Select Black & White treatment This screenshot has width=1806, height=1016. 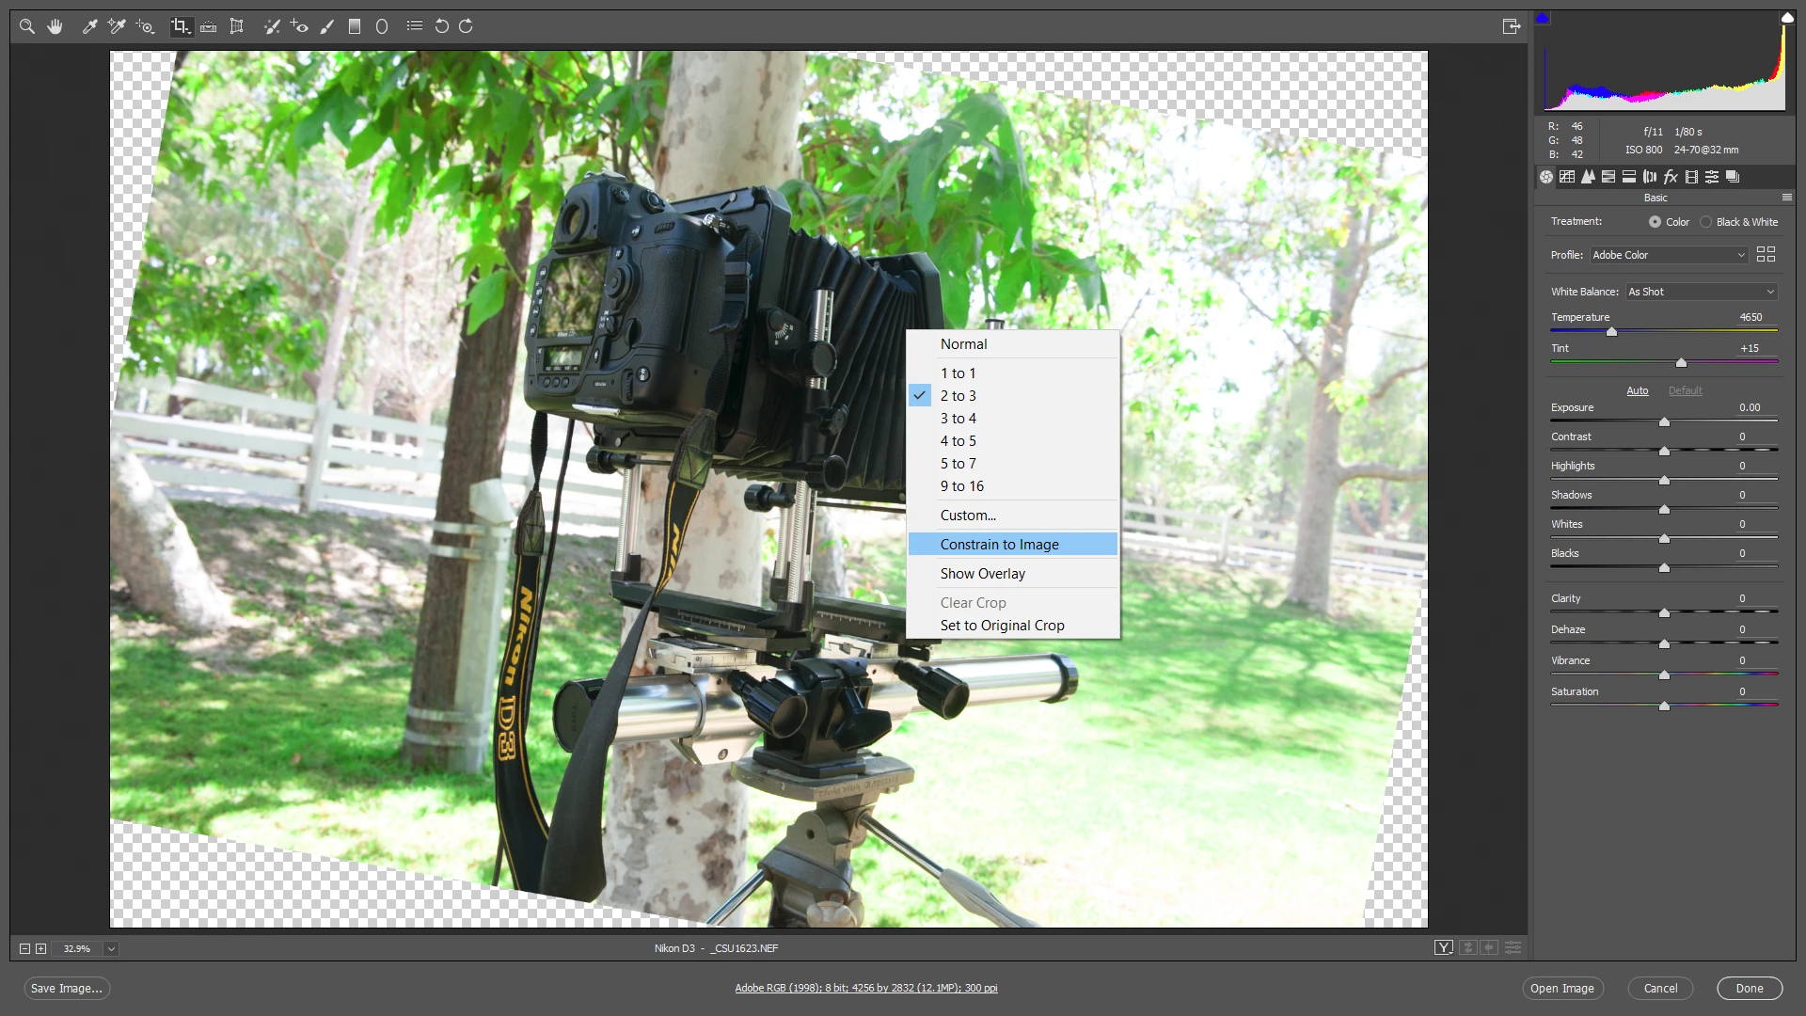point(1705,222)
